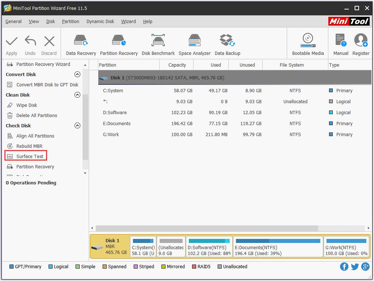Start the Disk Benchmark tool
This screenshot has height=281, width=374.
point(158,45)
